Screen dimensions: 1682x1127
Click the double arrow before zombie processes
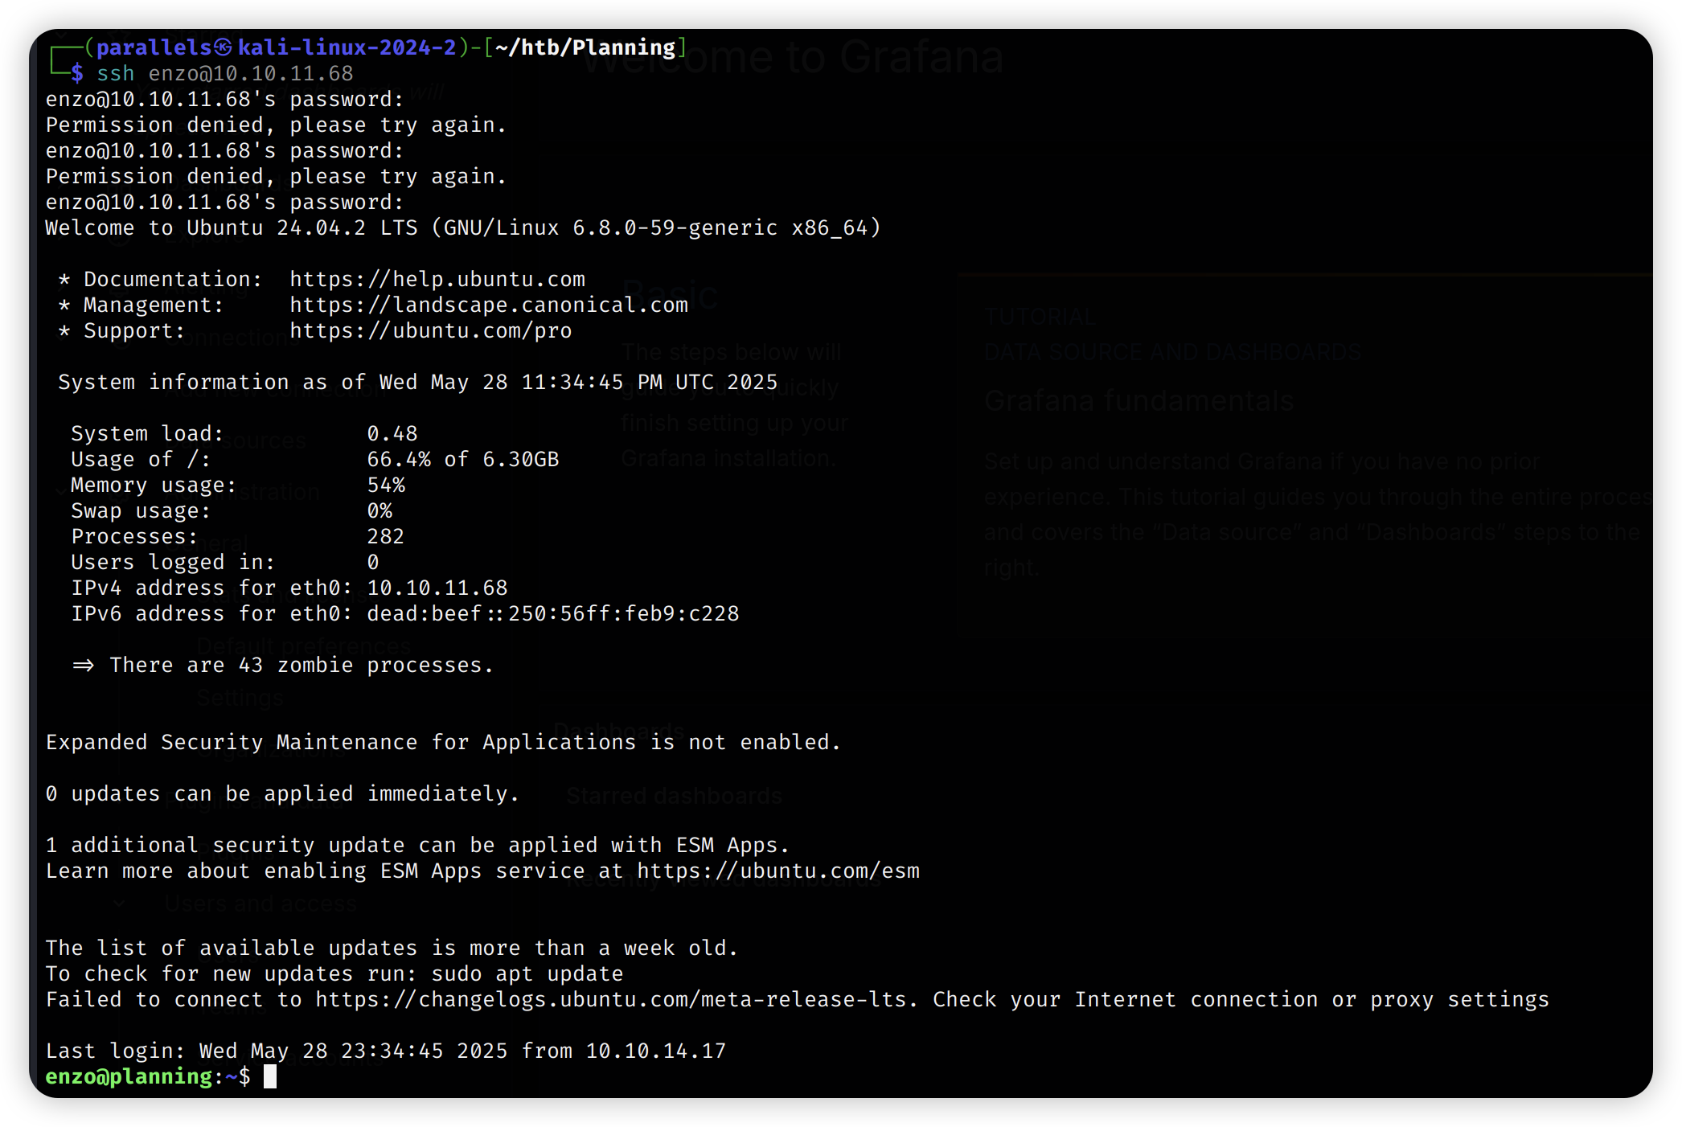[x=83, y=666]
